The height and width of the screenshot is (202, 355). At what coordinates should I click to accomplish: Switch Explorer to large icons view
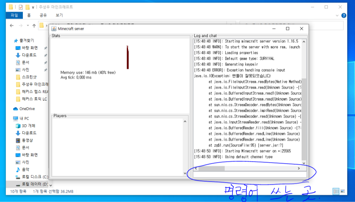(x=342, y=191)
